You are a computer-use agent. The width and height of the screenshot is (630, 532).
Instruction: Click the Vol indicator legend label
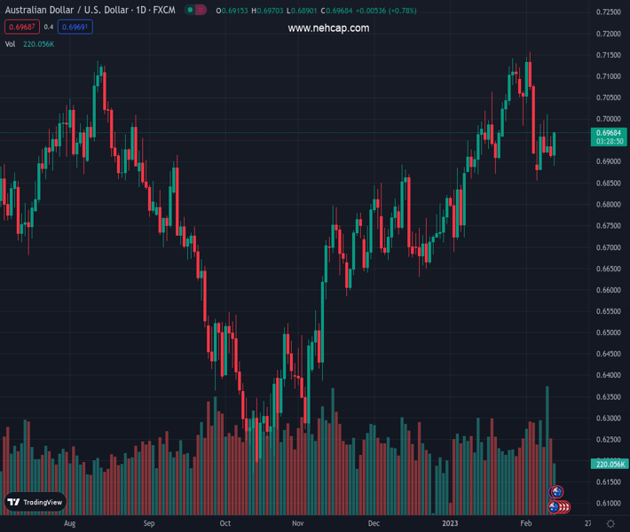click(x=10, y=43)
